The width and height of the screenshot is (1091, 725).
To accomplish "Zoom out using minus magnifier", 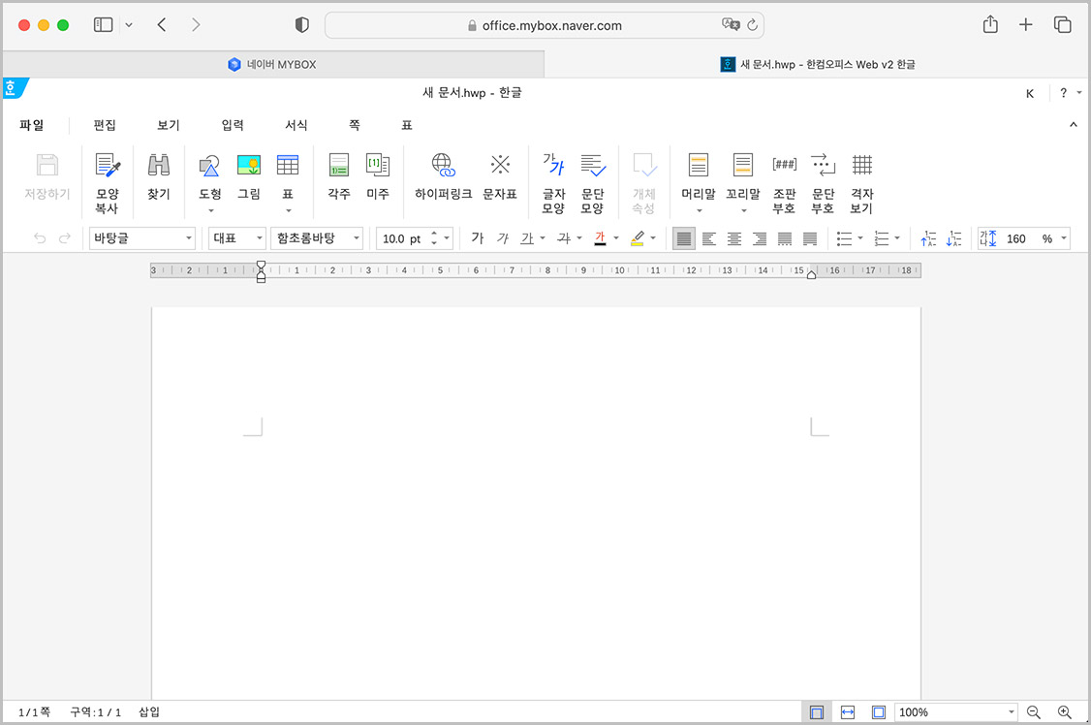I will (1033, 711).
